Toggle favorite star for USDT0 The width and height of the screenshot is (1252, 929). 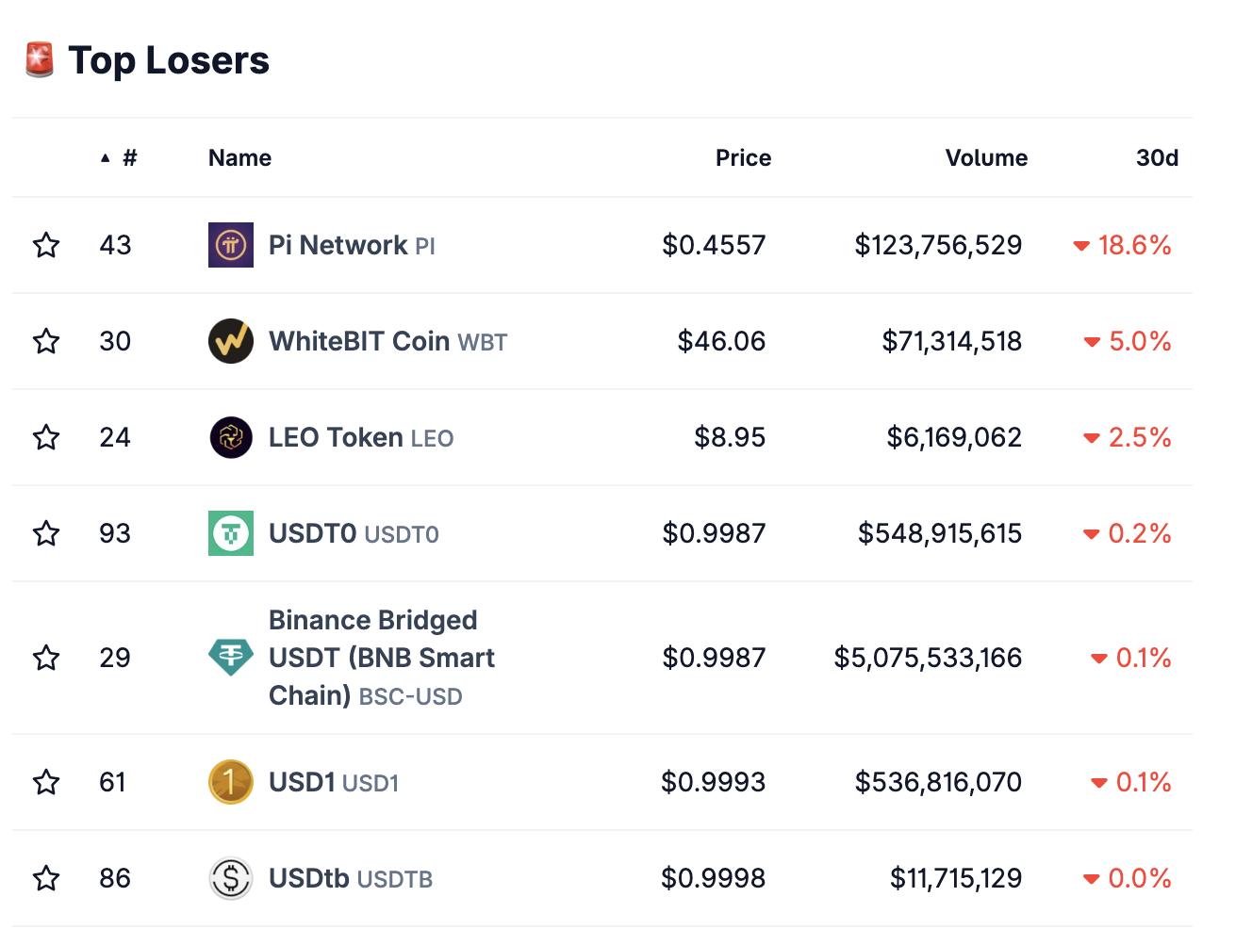(46, 533)
